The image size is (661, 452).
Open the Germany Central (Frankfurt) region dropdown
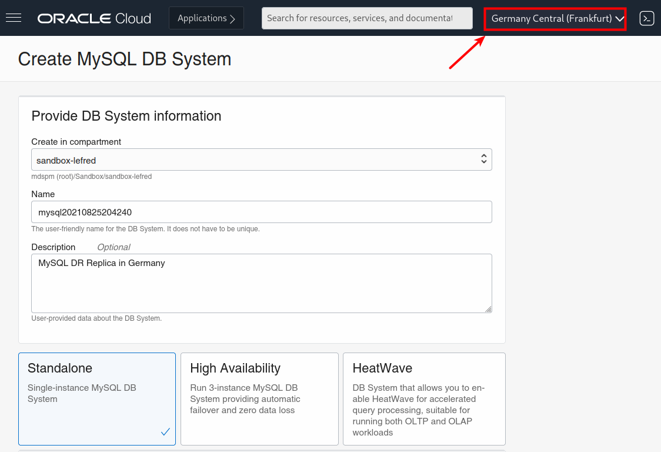[552, 19]
